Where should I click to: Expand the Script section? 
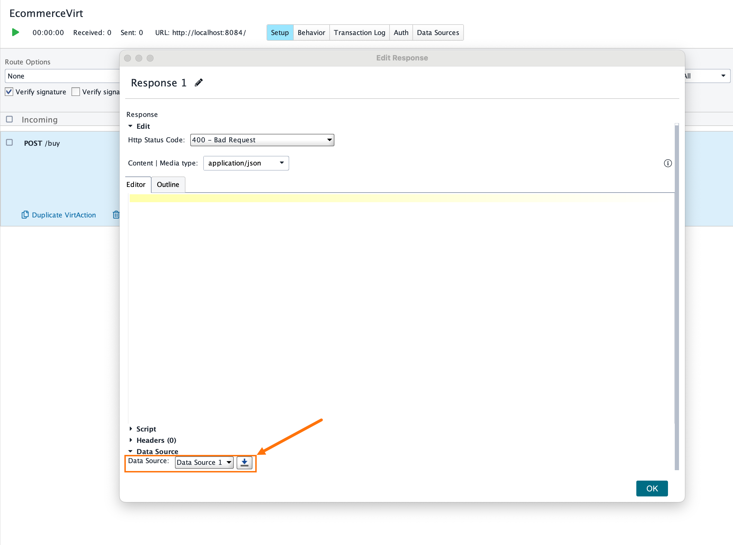(x=131, y=429)
